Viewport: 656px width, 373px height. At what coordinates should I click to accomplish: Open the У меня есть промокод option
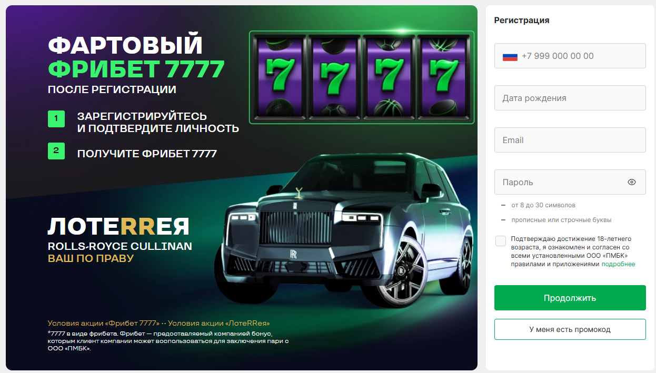[x=570, y=329]
